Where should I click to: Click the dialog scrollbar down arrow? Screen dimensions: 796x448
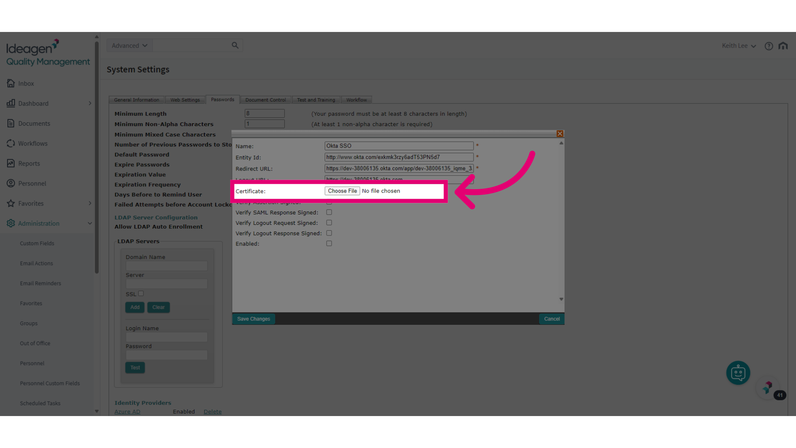561,299
